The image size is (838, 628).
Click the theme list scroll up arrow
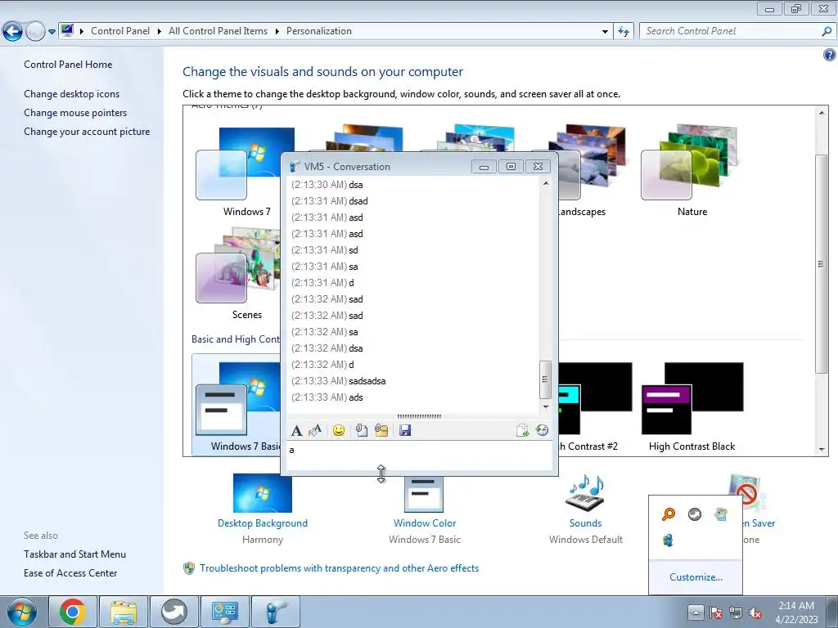822,112
